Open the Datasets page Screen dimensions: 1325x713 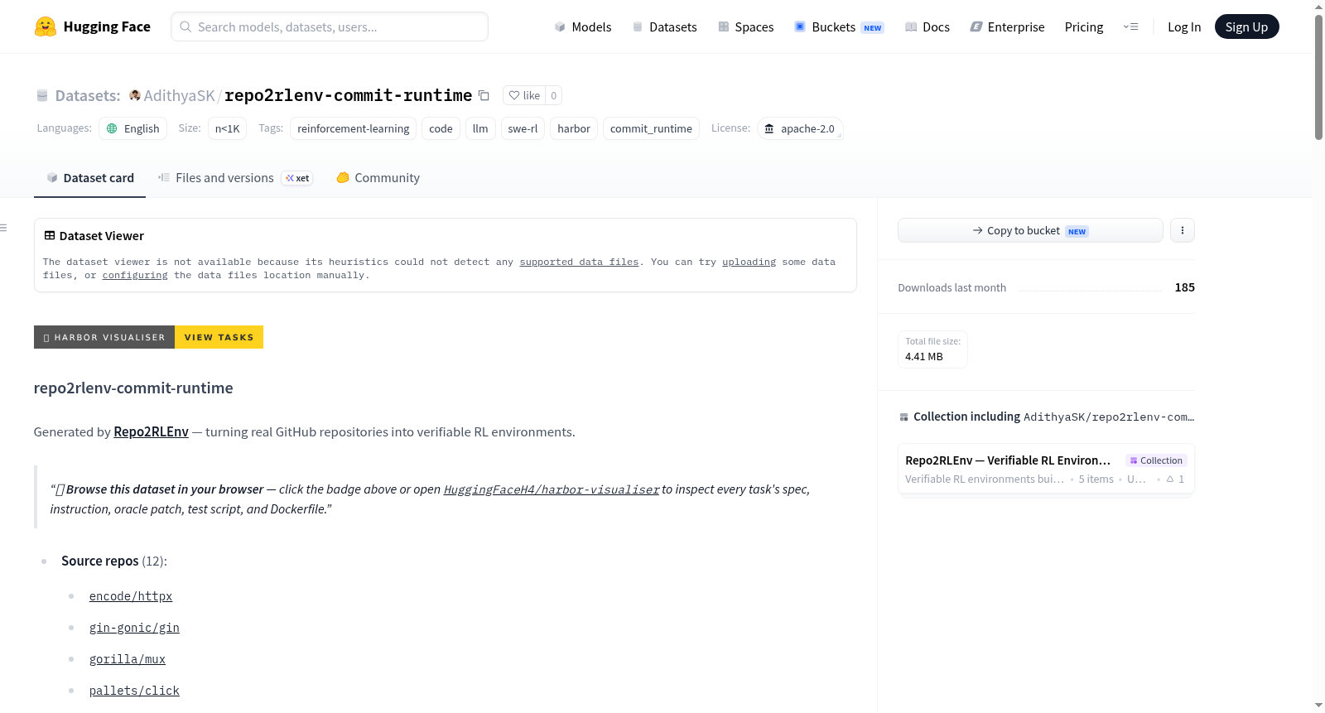click(x=665, y=26)
